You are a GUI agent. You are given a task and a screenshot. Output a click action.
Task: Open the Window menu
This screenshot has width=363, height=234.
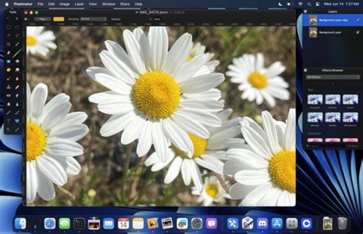pyautogui.click(x=108, y=4)
